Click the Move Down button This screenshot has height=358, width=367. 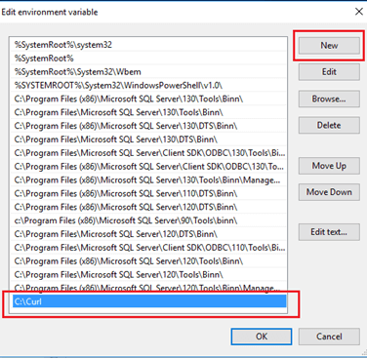click(x=329, y=192)
